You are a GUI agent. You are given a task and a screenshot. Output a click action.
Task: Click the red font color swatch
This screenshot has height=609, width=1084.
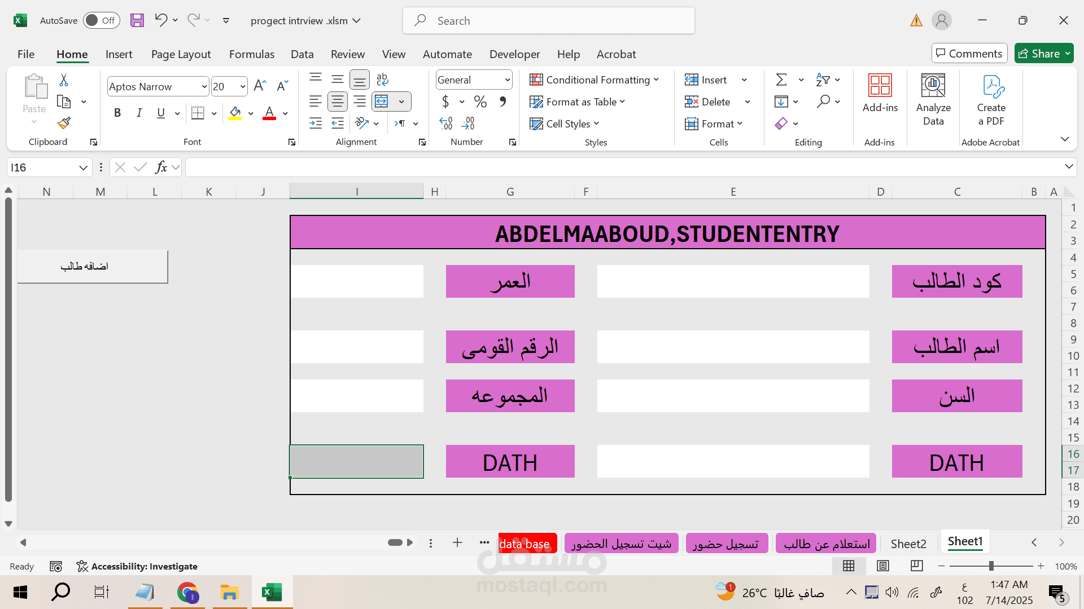pos(269,113)
